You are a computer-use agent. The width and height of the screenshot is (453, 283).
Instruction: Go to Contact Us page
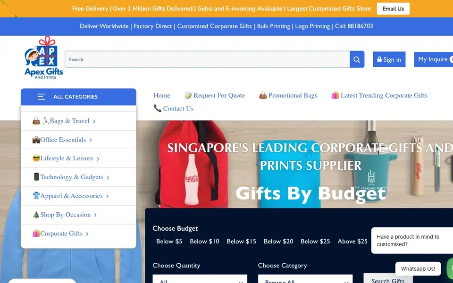(173, 108)
